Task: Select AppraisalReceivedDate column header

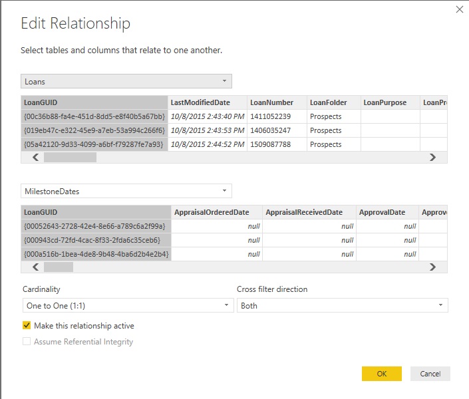Action: click(x=309, y=212)
